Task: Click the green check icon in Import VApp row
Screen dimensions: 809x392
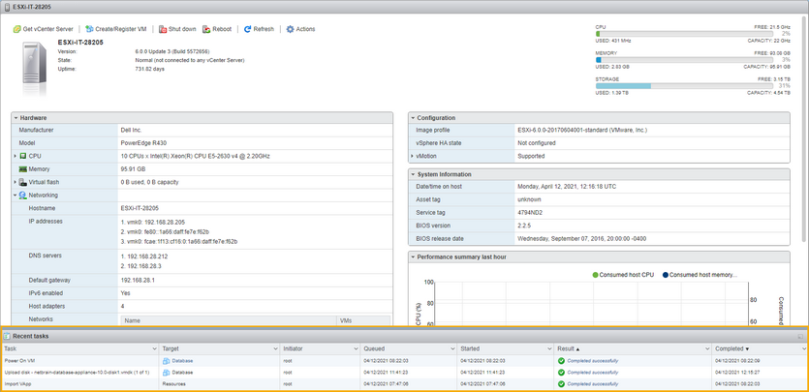Action: 561,383
